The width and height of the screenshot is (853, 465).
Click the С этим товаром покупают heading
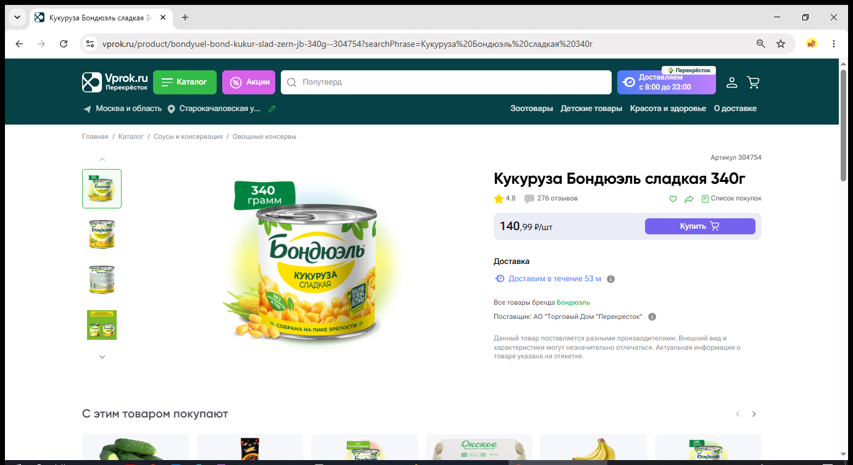tap(155, 414)
